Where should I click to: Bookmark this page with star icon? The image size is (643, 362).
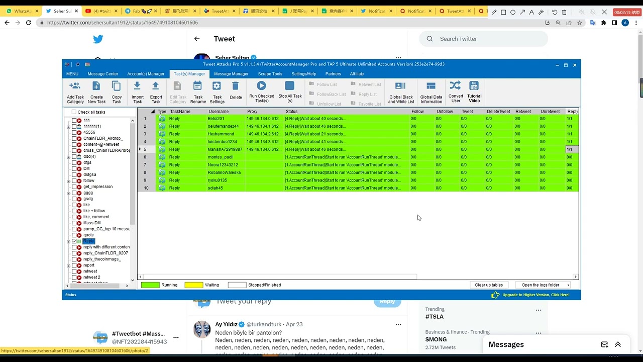[x=580, y=23]
